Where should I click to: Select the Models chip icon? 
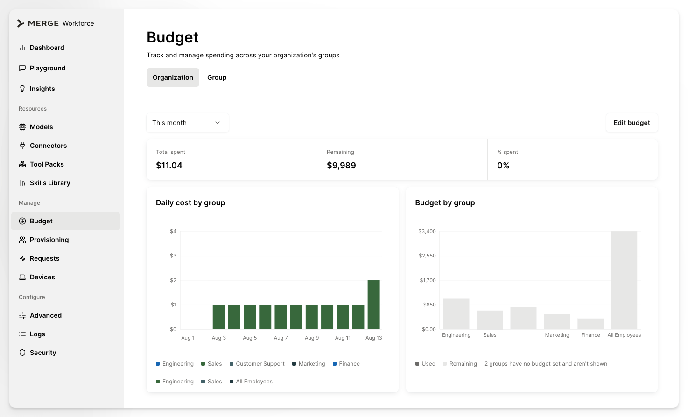22,127
